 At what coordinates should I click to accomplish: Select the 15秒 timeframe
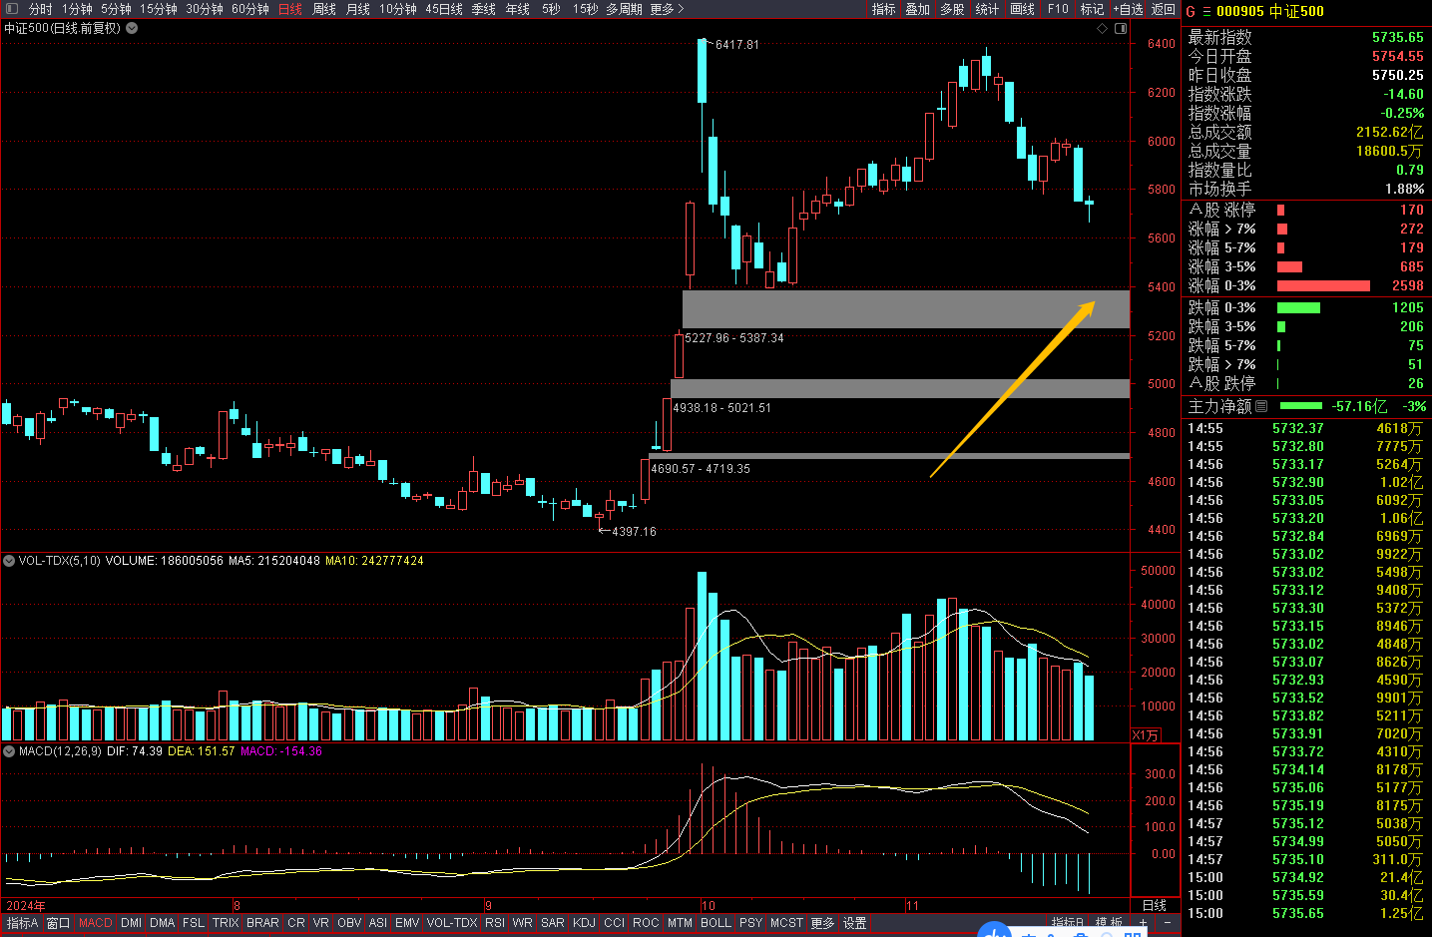[585, 9]
